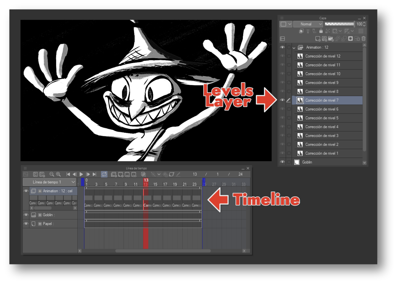Collapse the Animation : 12 folder

click(293, 47)
